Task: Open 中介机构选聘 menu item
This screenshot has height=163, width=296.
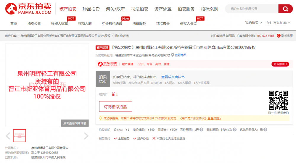Action: click(x=112, y=24)
